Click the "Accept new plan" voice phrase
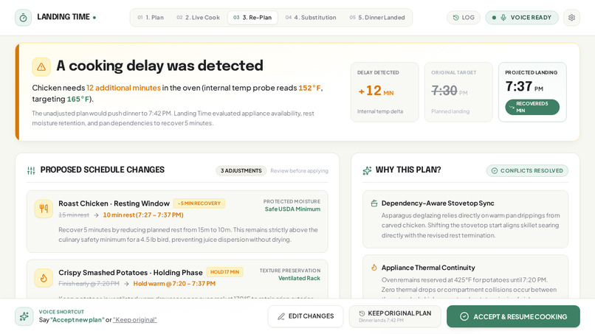Viewport: 595px width, 334px height. pyautogui.click(x=78, y=320)
